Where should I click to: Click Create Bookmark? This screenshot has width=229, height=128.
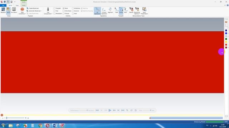(33, 8)
